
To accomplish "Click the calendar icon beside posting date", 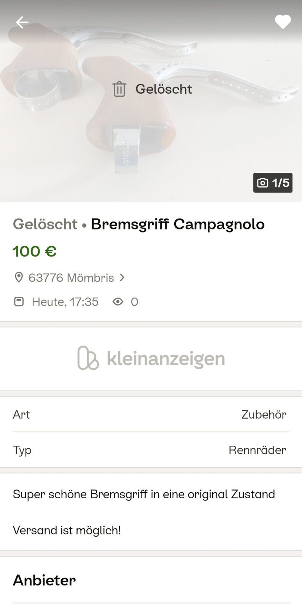I will point(19,302).
